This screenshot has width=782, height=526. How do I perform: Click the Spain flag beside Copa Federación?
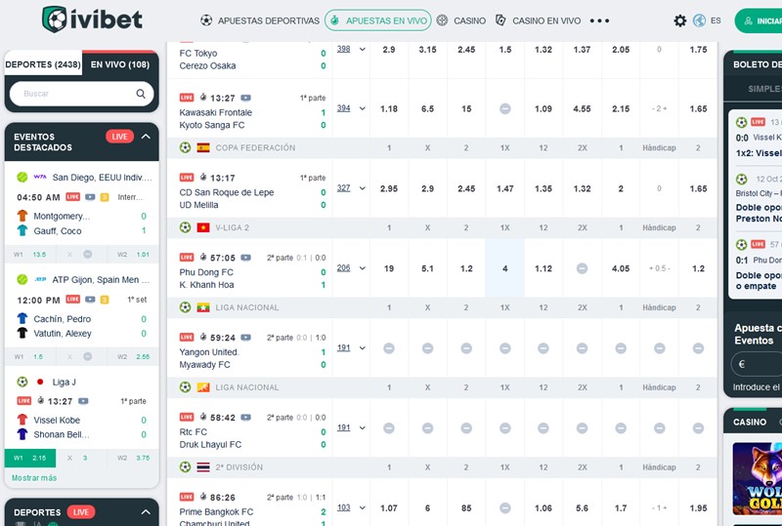pyautogui.click(x=203, y=147)
